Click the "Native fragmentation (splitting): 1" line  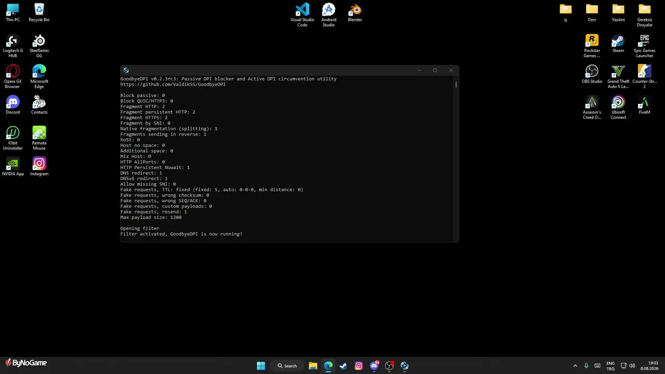pyautogui.click(x=169, y=129)
